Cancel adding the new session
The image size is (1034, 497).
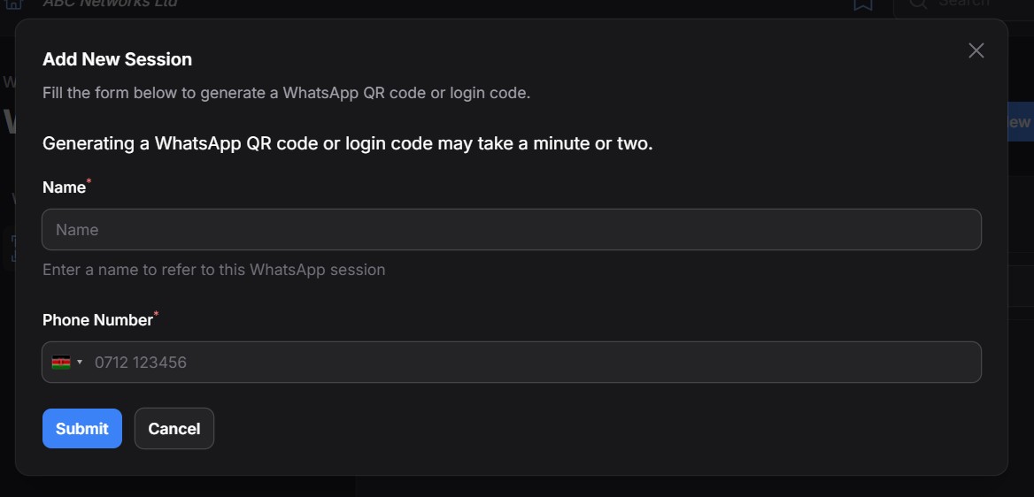(174, 428)
